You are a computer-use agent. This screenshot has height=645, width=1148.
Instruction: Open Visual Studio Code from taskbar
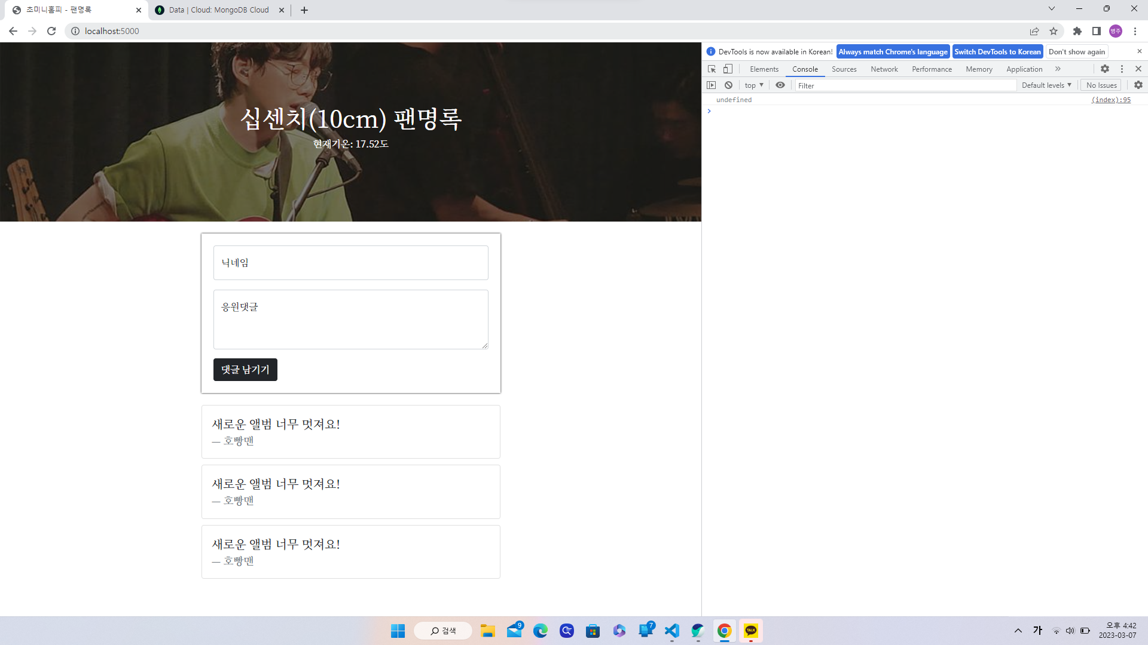pyautogui.click(x=672, y=631)
